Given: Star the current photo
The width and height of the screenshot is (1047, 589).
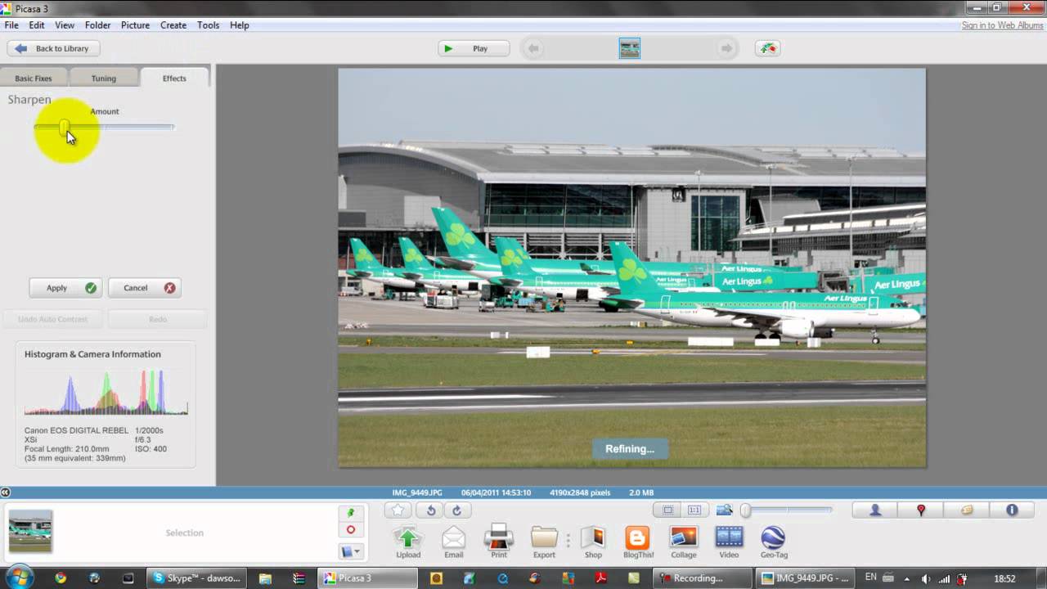Looking at the screenshot, I should coord(398,510).
